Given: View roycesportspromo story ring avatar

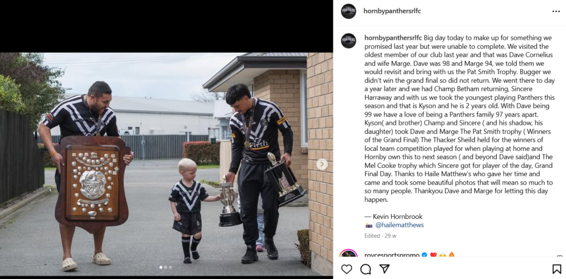Looking at the screenshot, I should tap(348, 254).
